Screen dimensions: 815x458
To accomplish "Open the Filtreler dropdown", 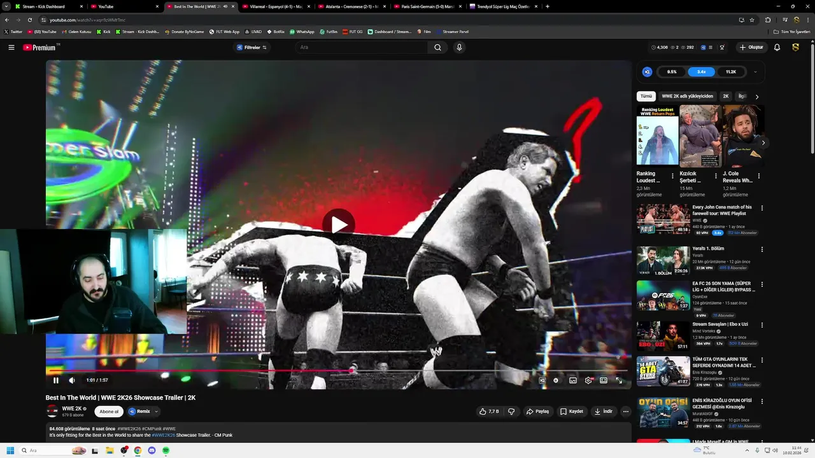I will click(x=252, y=47).
